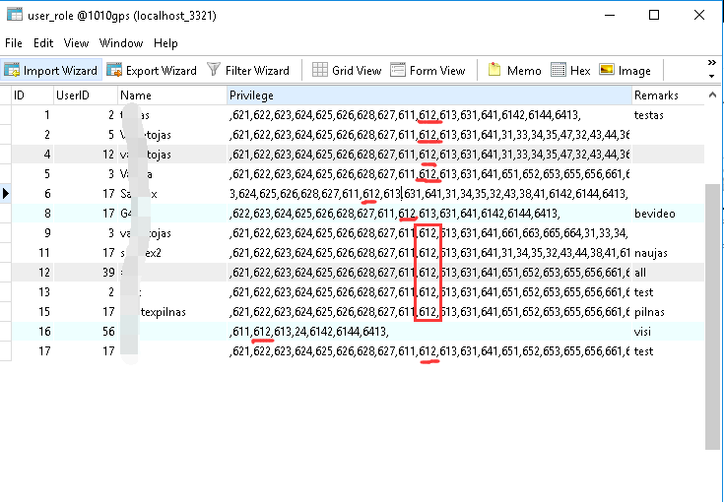The width and height of the screenshot is (724, 502).
Task: Select the name cell ending 'texpilnas'
Action: (x=172, y=311)
